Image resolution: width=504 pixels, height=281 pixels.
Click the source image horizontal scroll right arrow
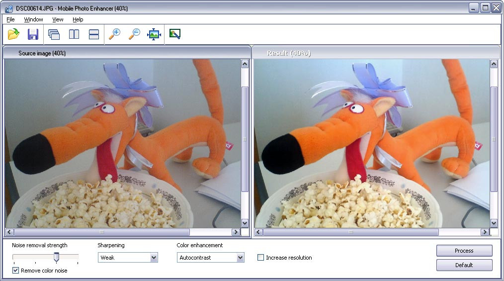click(236, 232)
